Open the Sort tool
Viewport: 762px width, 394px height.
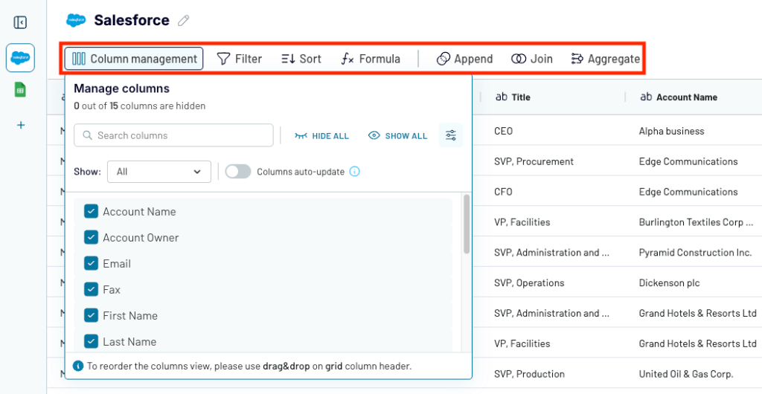(301, 59)
